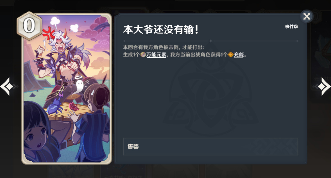Click the 售罄 sold-out box
Viewport: 331px width, 178px height.
click(210, 147)
